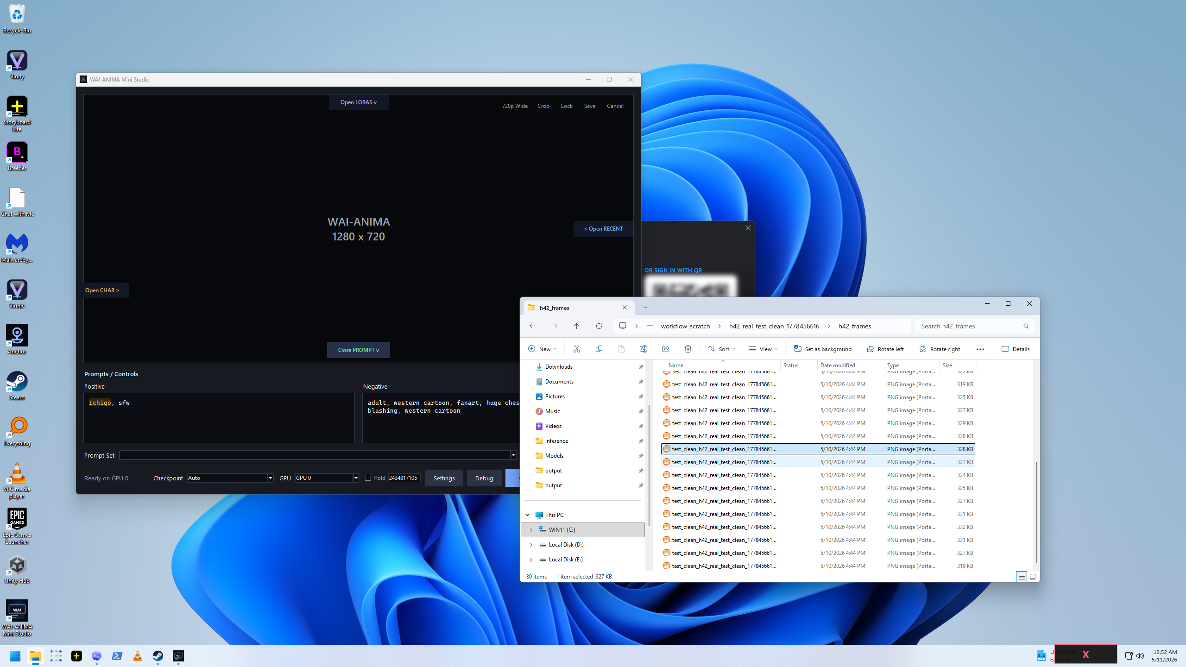Click Rotate right in File Explorer toolbar

[940, 349]
